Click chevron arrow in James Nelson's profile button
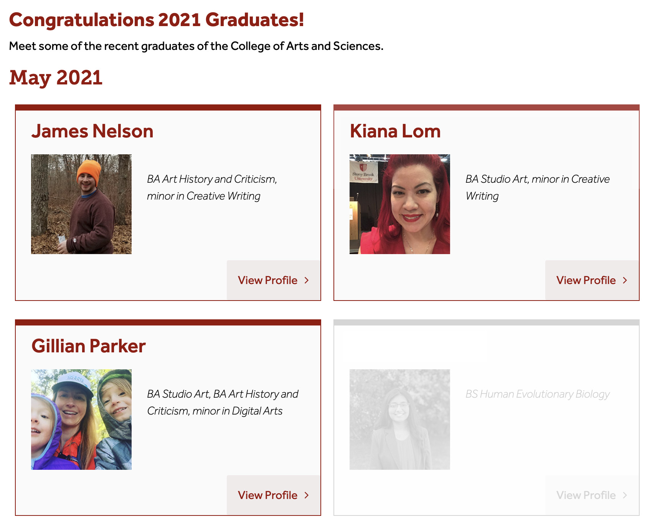The image size is (655, 527). point(307,280)
